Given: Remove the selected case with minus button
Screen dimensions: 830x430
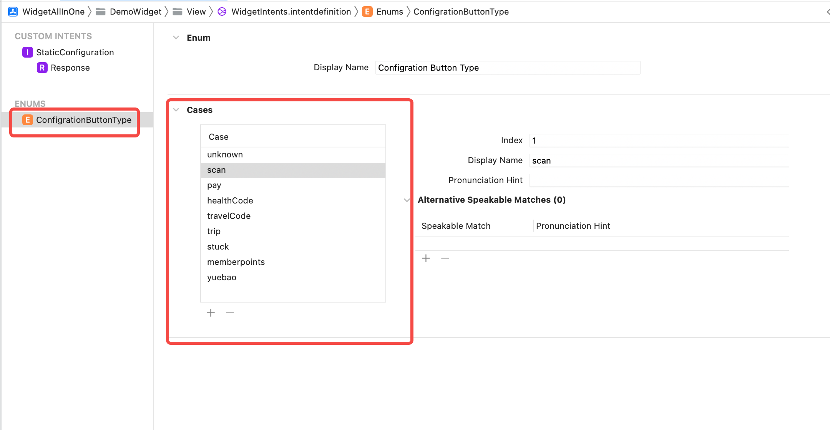Looking at the screenshot, I should coord(230,313).
